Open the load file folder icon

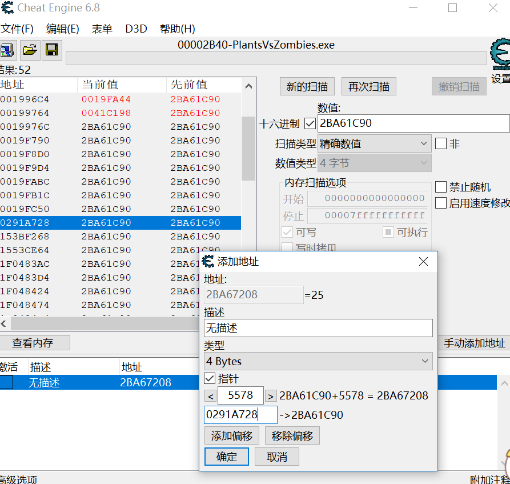pyautogui.click(x=30, y=50)
